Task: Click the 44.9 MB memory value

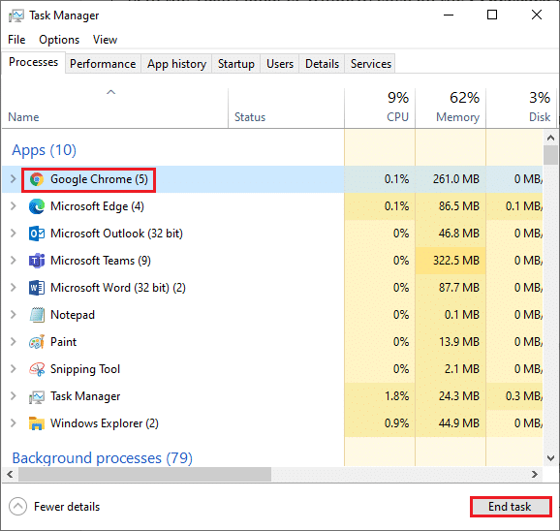Action: click(x=459, y=423)
